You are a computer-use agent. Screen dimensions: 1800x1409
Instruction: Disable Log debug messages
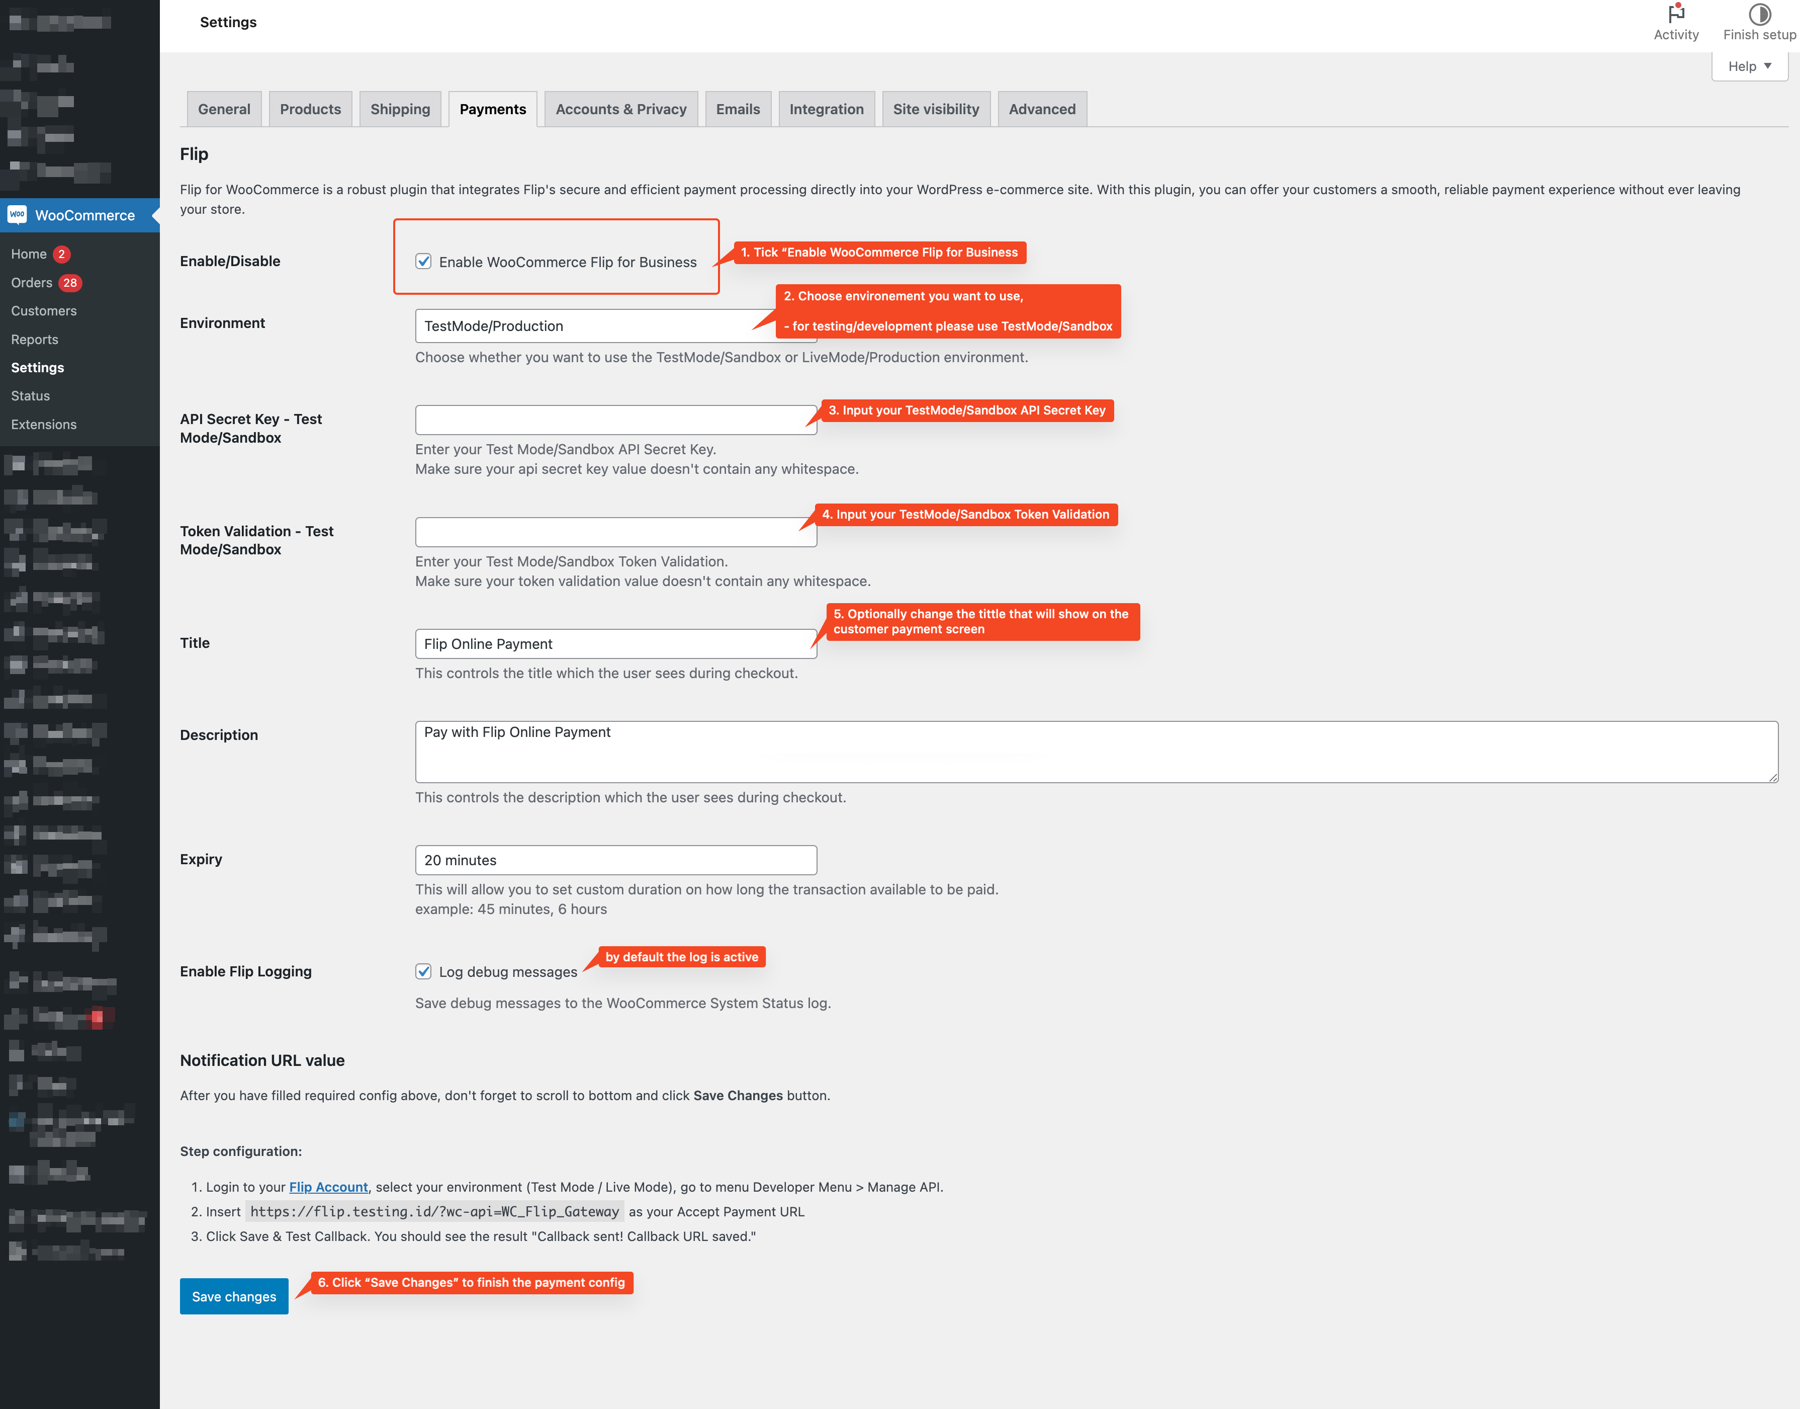(x=424, y=972)
